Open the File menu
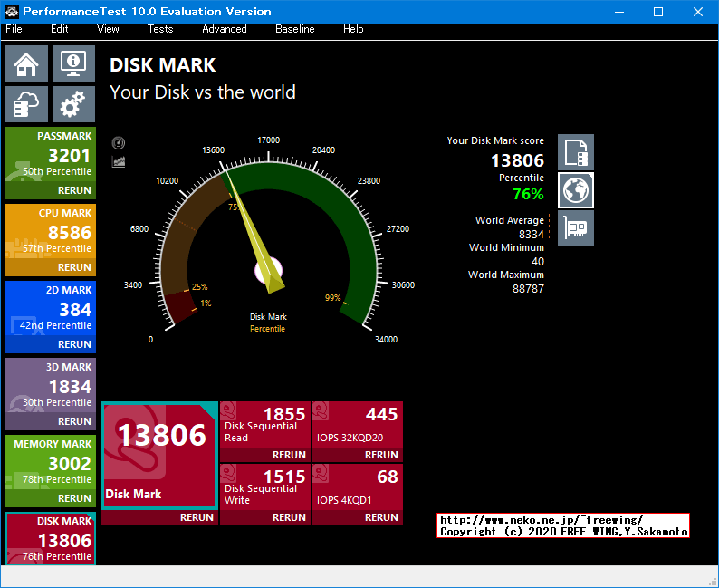The image size is (719, 588). click(x=14, y=29)
